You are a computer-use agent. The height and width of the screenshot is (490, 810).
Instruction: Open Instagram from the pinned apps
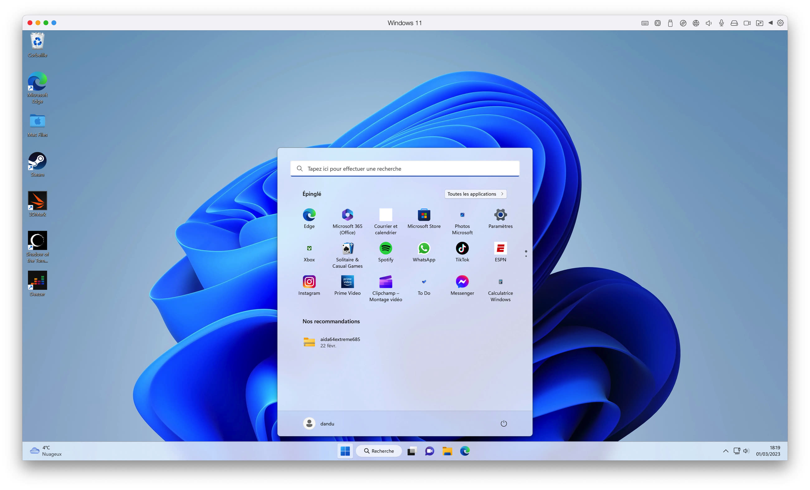click(x=309, y=286)
